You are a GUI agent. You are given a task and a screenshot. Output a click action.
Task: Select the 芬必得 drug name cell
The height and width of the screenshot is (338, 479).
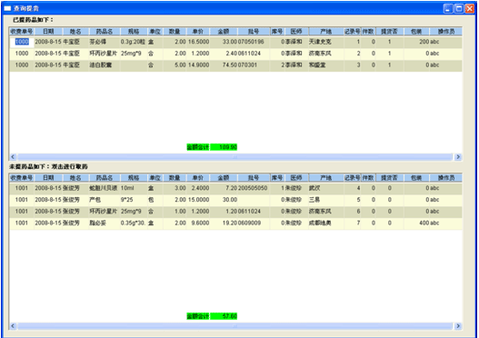[105, 42]
